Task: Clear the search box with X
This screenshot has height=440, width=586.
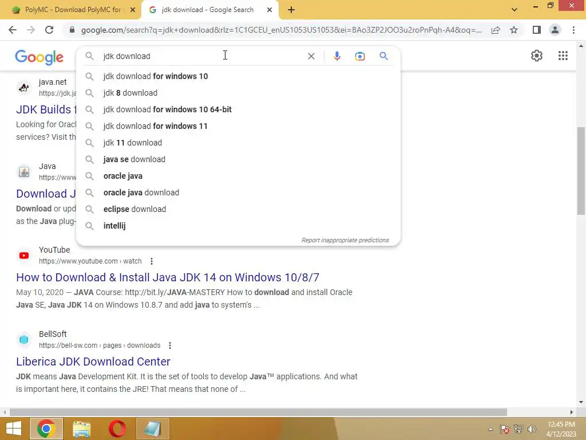Action: pyautogui.click(x=311, y=56)
